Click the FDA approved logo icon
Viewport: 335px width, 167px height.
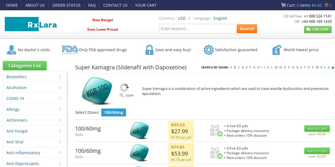pos(70,50)
